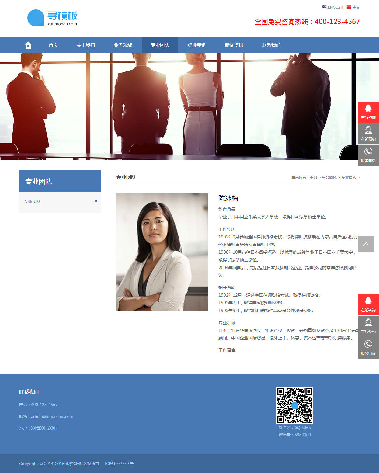The width and height of the screenshot is (379, 473).
Task: Open 业务领域 menu item
Action: coord(123,45)
